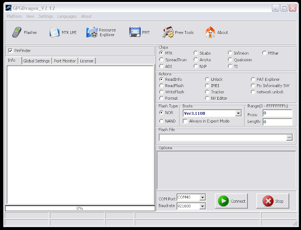Expand the Boots version dropdown
301x230 pixels.
click(238, 113)
